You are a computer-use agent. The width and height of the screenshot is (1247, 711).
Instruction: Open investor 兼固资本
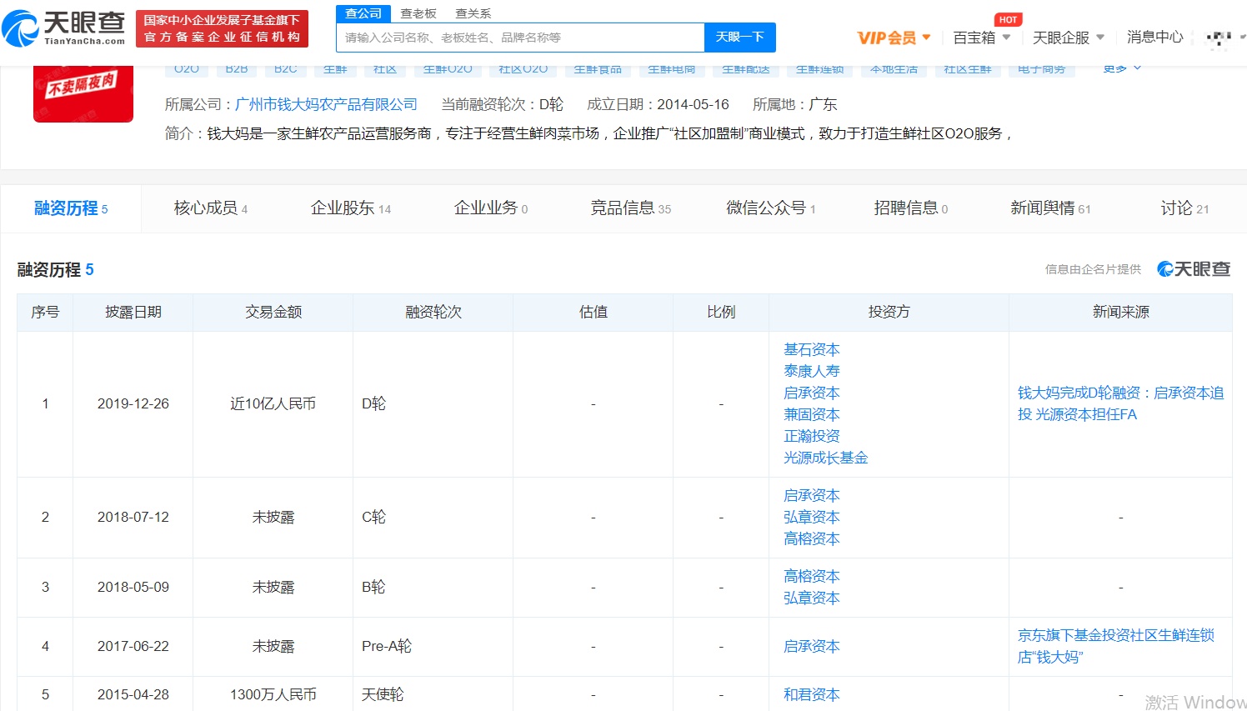(812, 415)
